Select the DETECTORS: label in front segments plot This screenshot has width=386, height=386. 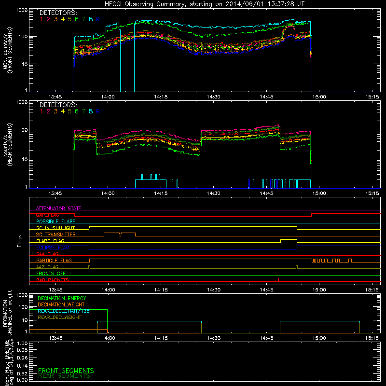tap(58, 13)
